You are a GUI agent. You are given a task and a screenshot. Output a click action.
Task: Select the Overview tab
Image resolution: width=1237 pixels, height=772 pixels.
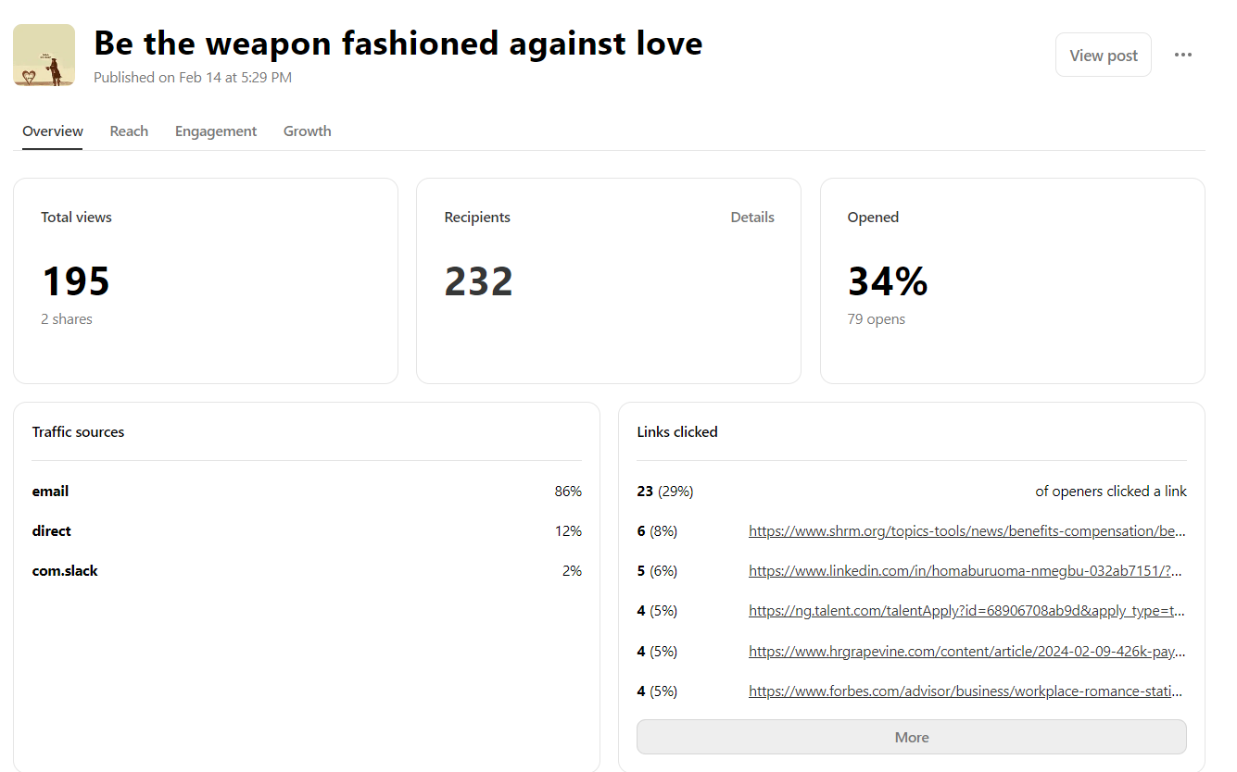[x=53, y=131]
